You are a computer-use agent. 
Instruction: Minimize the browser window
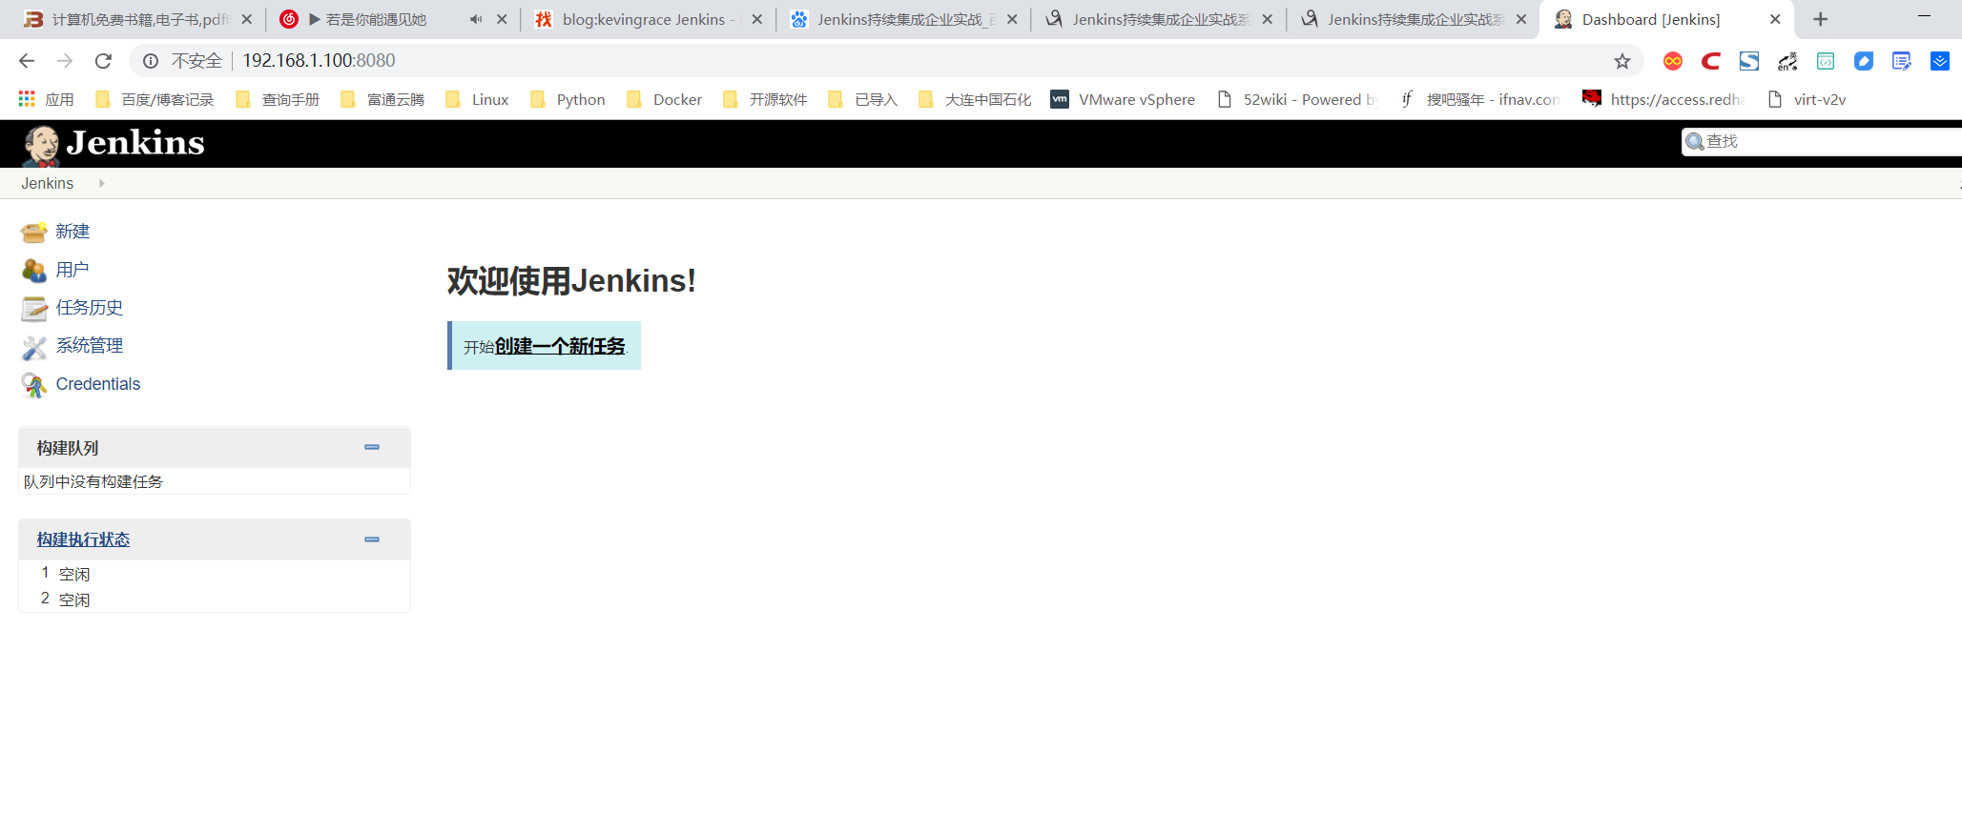point(1924,16)
